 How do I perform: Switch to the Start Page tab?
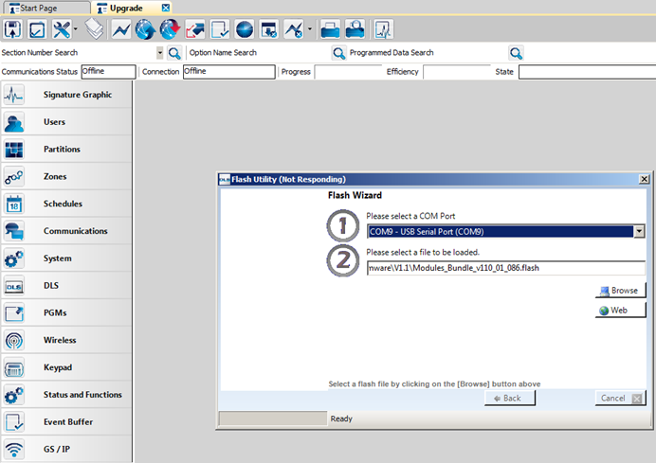[x=41, y=8]
